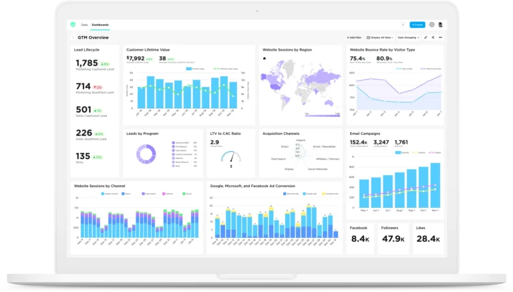Screen dimensions: 513x292
Task: Click the Direct radar label
Action: [x=285, y=146]
